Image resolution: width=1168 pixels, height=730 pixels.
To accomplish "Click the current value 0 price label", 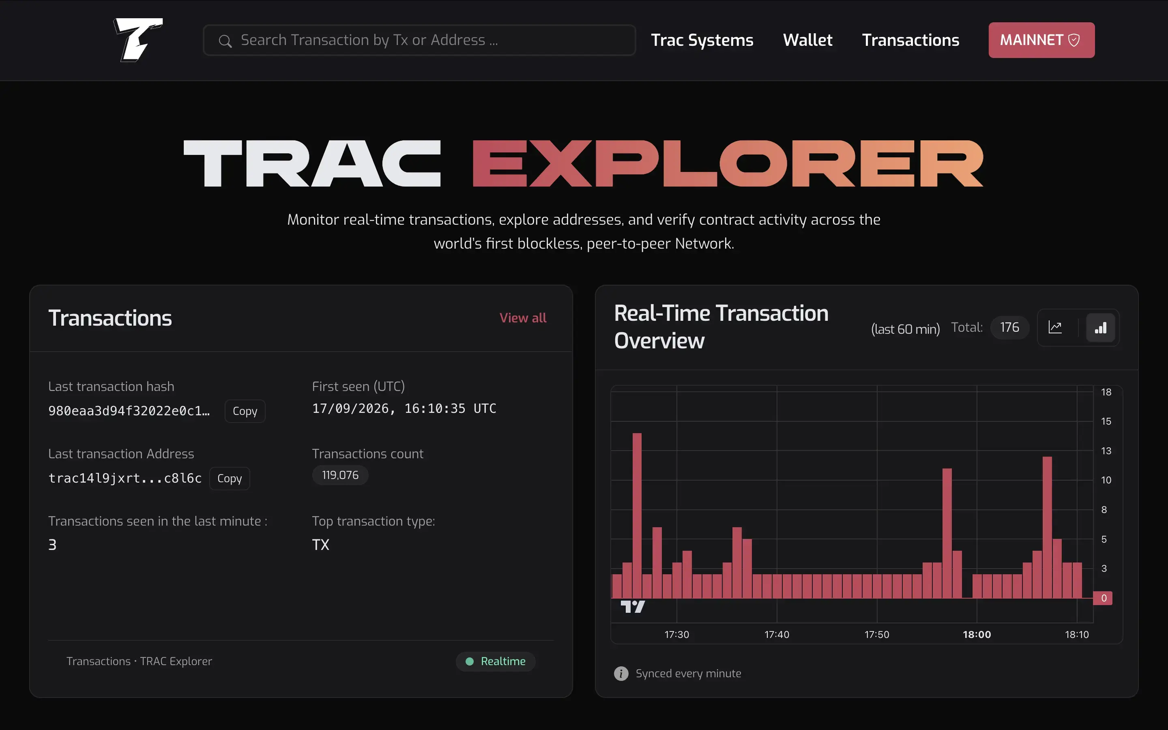I will coord(1104,598).
